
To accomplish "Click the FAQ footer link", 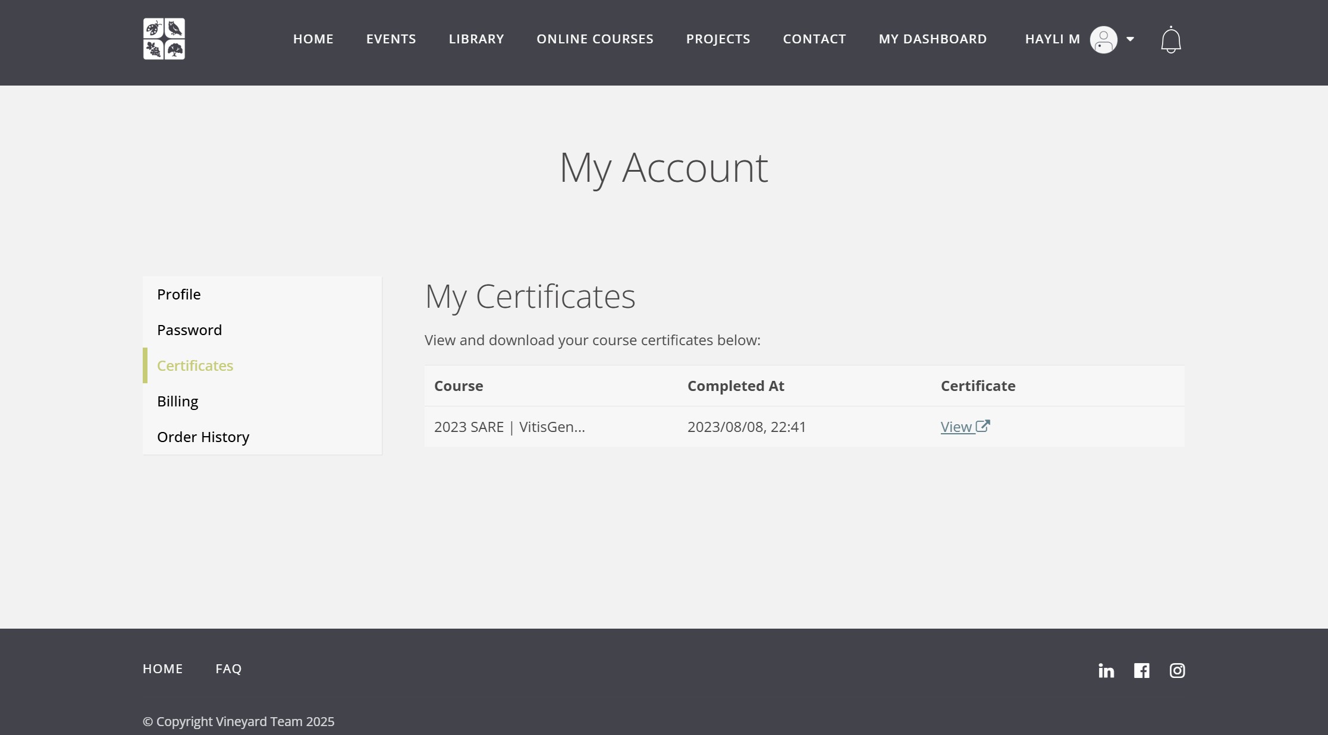I will pos(228,668).
